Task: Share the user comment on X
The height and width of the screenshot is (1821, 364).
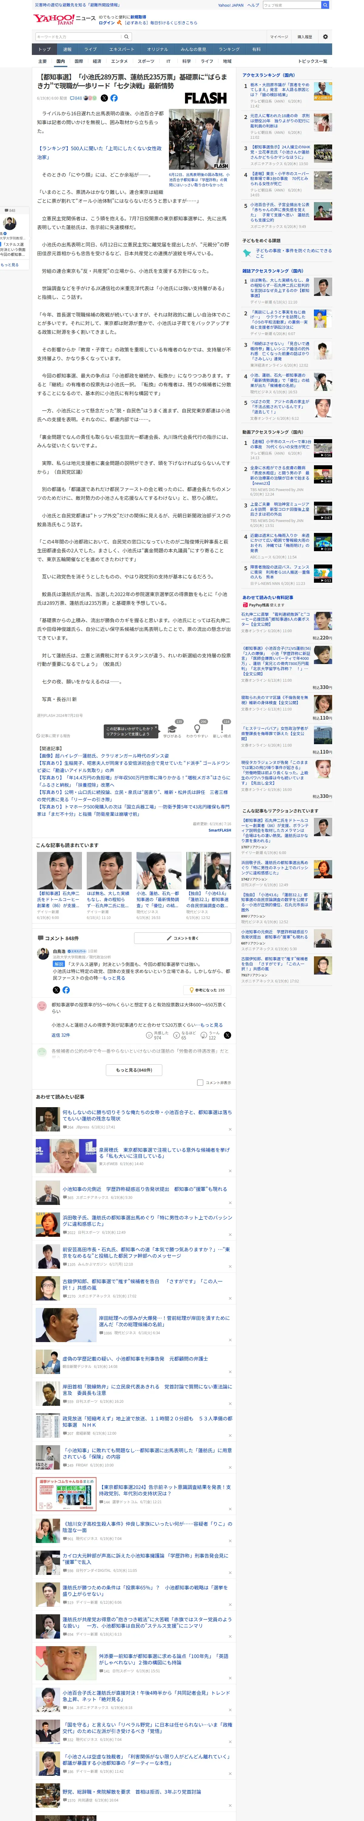Action: (x=227, y=1035)
